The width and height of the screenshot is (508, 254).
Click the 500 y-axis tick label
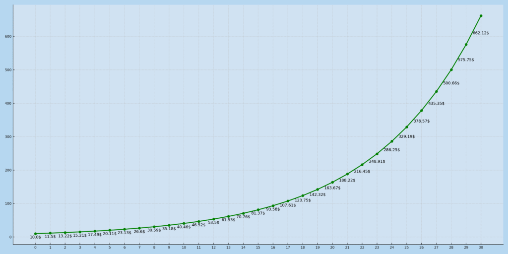[8, 70]
